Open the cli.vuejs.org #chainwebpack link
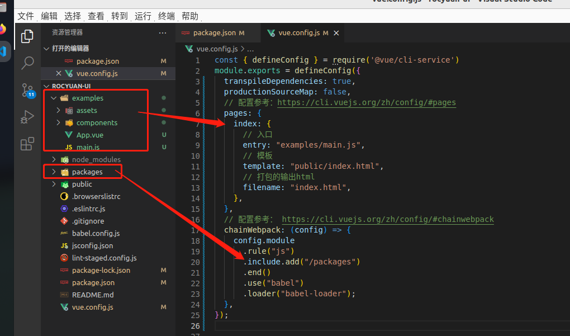Viewport: 570px width, 336px height. click(x=388, y=219)
